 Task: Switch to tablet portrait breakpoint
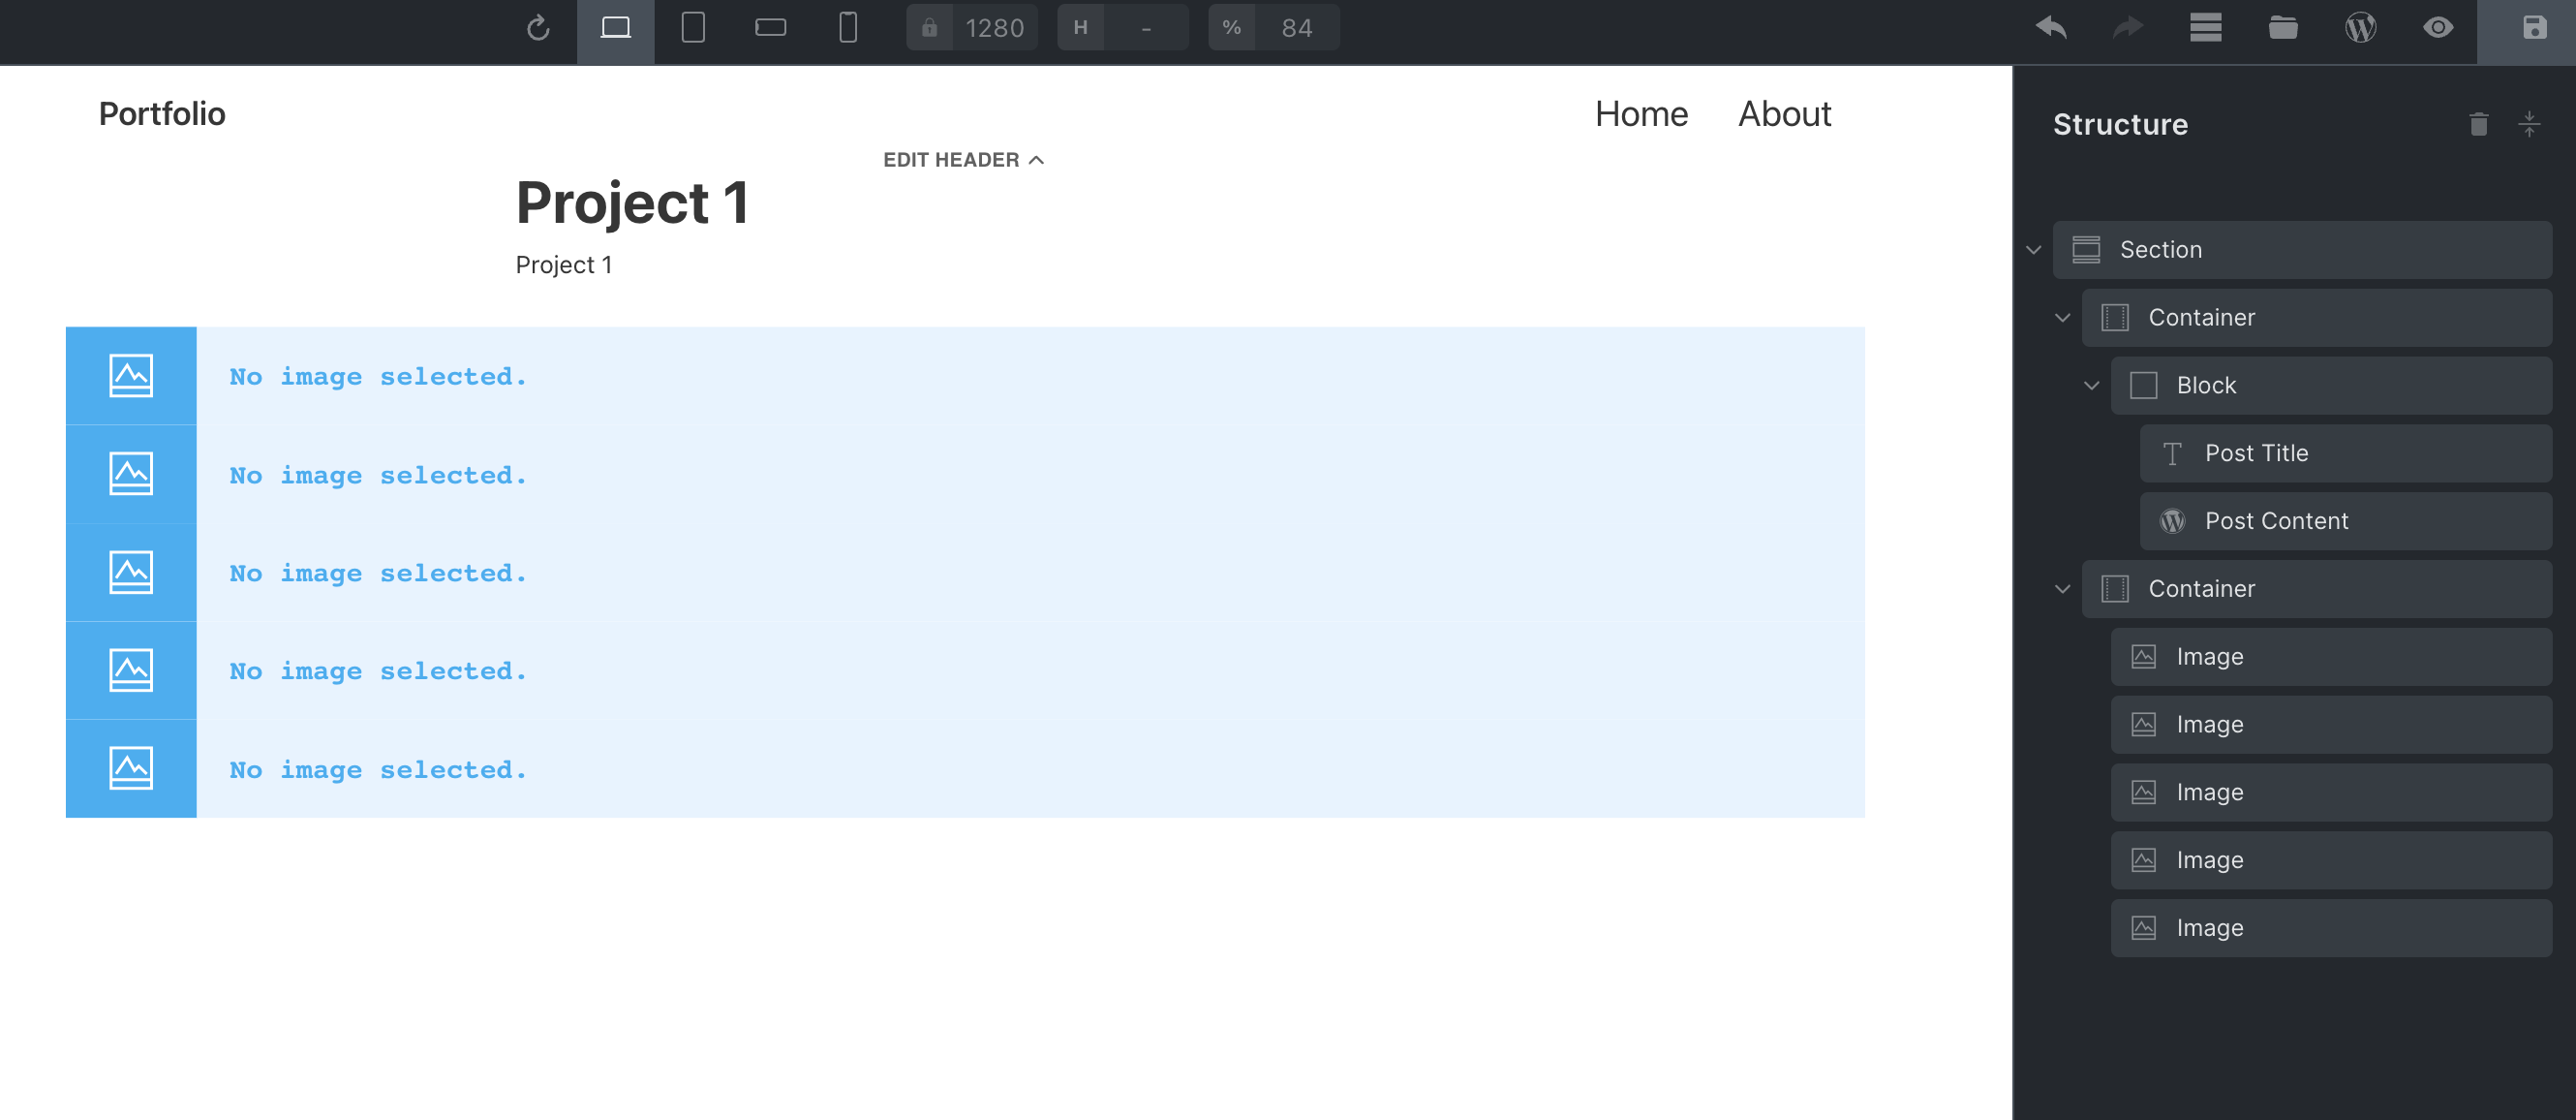[693, 28]
